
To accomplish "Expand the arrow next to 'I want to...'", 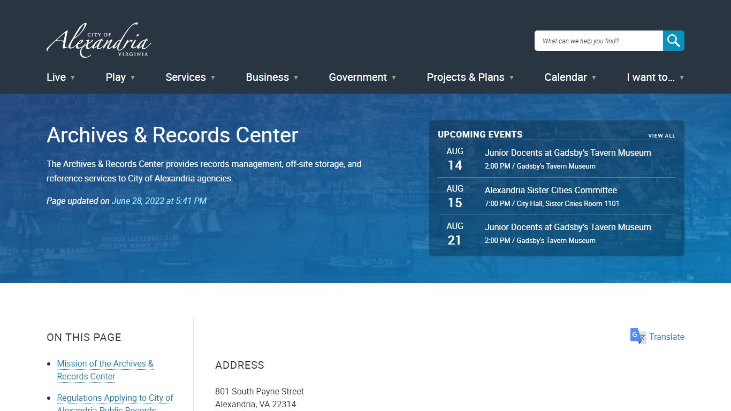I will 682,78.
